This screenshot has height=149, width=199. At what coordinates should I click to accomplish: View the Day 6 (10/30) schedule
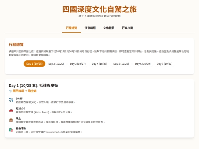click(143, 64)
